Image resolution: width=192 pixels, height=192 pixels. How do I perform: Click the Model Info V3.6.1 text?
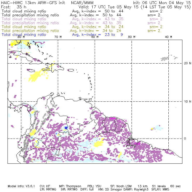coord(23,186)
